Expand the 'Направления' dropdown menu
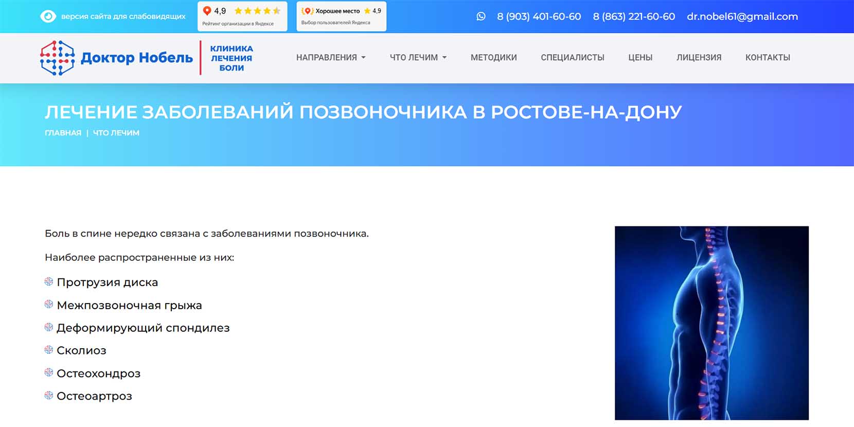This screenshot has width=854, height=427. (331, 58)
